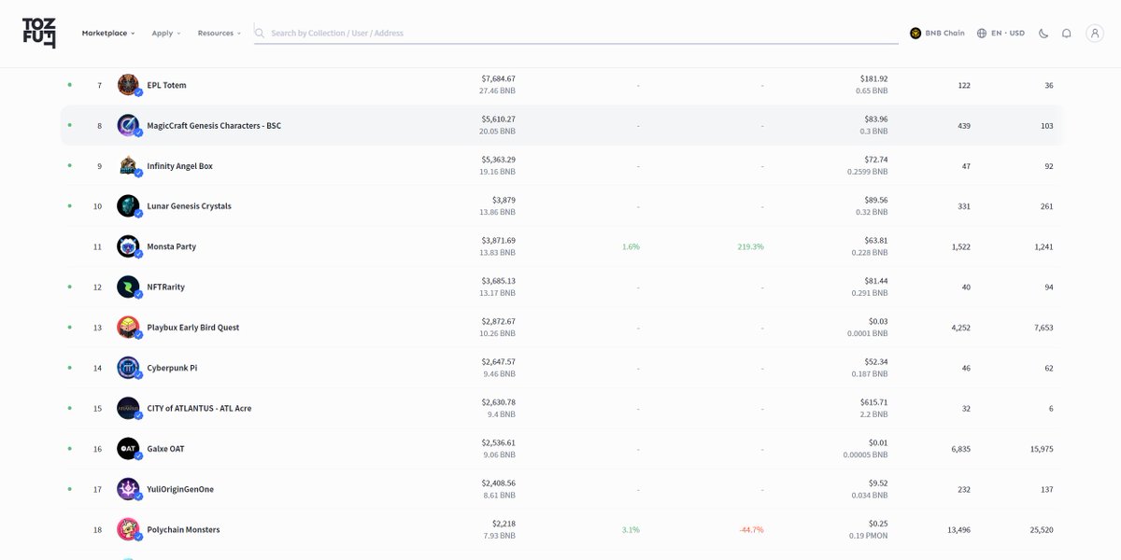
Task: Open the Galxe OAT collection
Action: 165,449
